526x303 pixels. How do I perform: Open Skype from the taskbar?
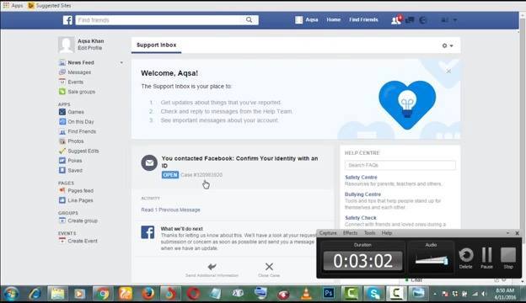(x=373, y=294)
